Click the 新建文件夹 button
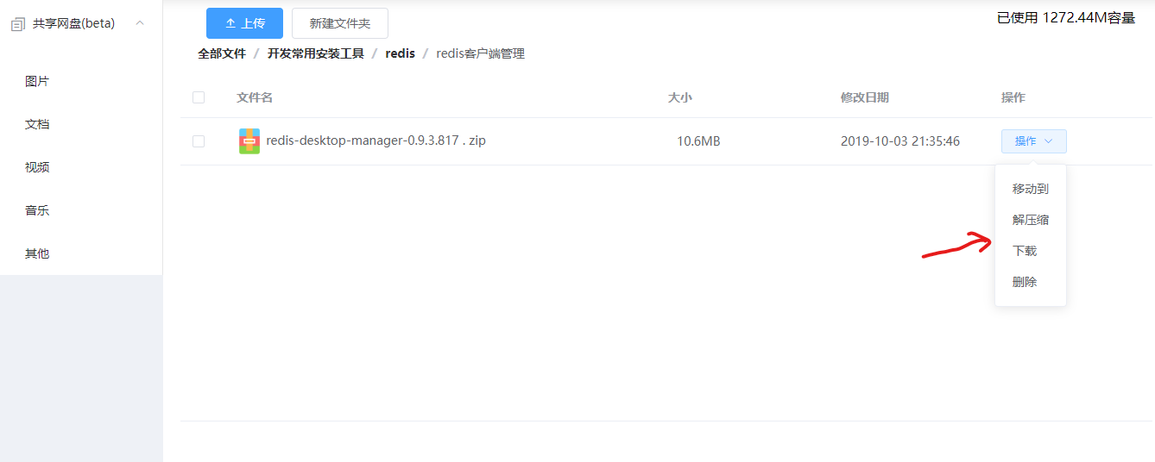 coord(340,23)
